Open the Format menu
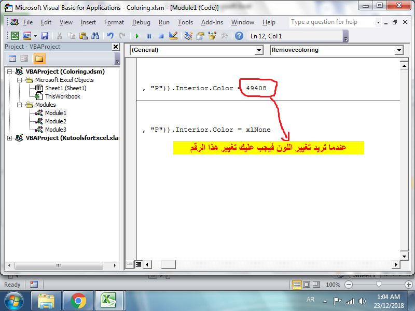415x311 pixels. click(x=114, y=22)
